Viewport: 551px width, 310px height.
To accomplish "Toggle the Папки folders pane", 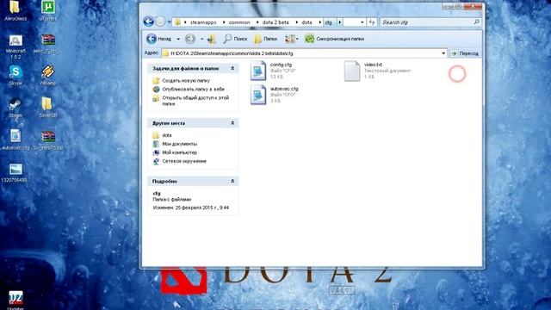I will [x=265, y=39].
